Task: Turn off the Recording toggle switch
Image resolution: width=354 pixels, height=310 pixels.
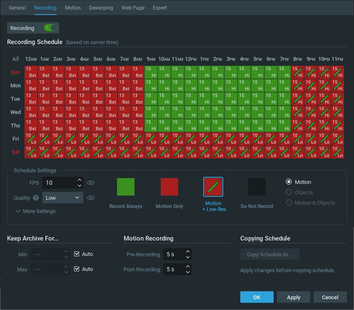Action: (x=50, y=28)
